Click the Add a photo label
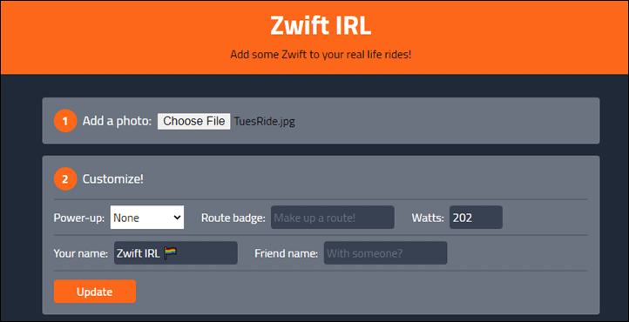Viewport: 629px width, 322px height. (x=117, y=121)
